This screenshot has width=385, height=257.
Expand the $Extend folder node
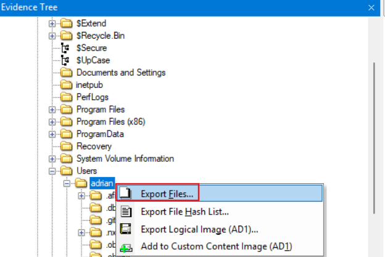52,23
